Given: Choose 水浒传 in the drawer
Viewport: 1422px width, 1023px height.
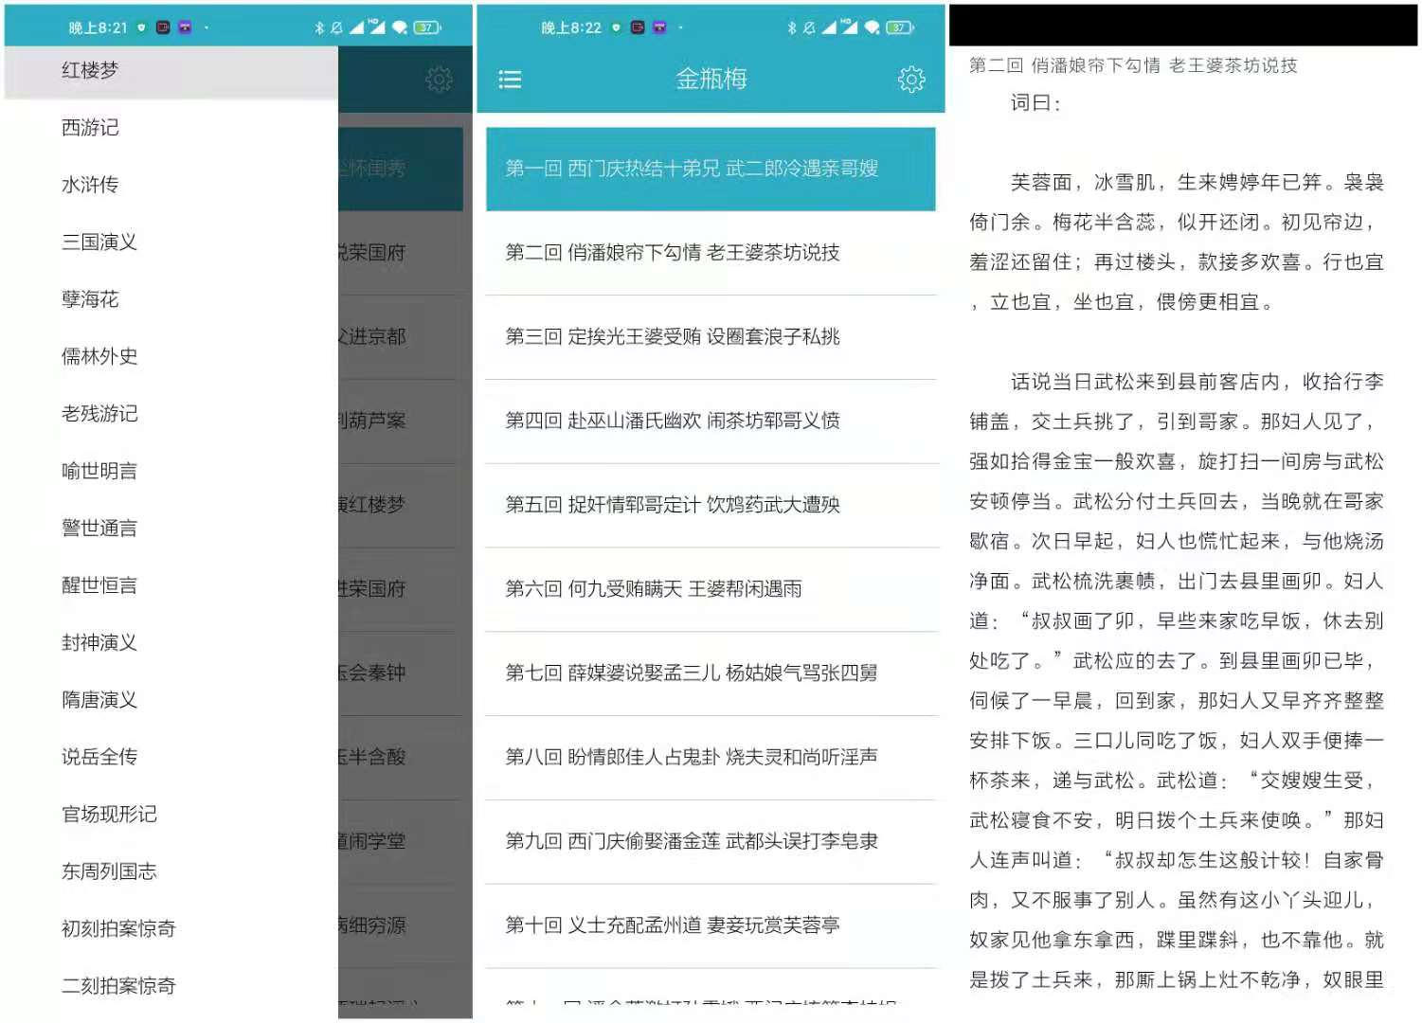Looking at the screenshot, I should click(87, 185).
